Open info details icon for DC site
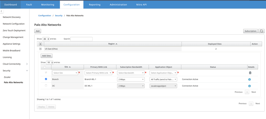This screenshot has height=119, width=266. (x=250, y=86)
